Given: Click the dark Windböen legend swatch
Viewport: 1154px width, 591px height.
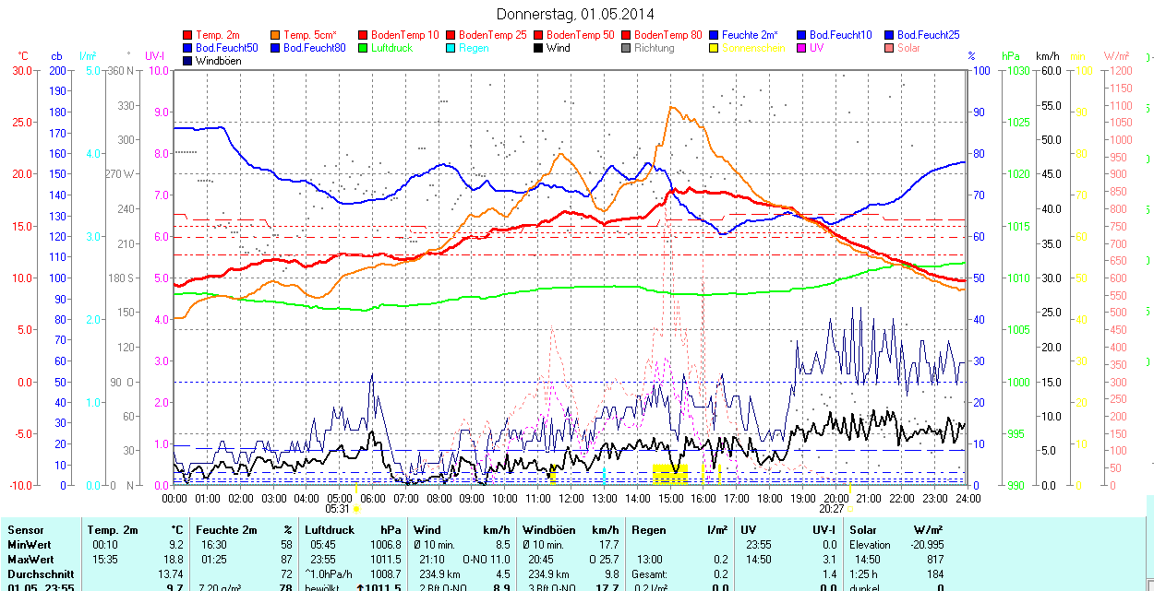Looking at the screenshot, I should click(x=188, y=61).
